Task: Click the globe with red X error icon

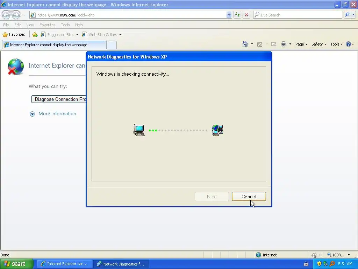Action: point(16,67)
